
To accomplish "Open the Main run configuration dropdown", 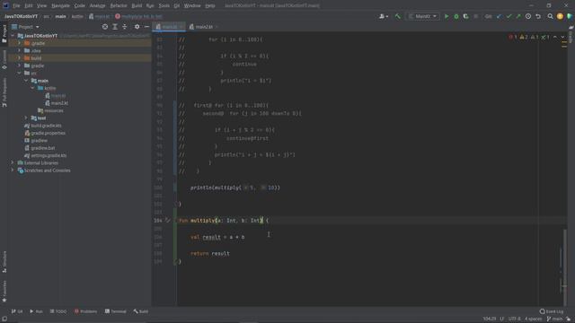I will (x=423, y=16).
